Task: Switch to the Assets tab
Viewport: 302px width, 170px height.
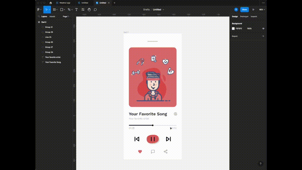Action: point(52,16)
